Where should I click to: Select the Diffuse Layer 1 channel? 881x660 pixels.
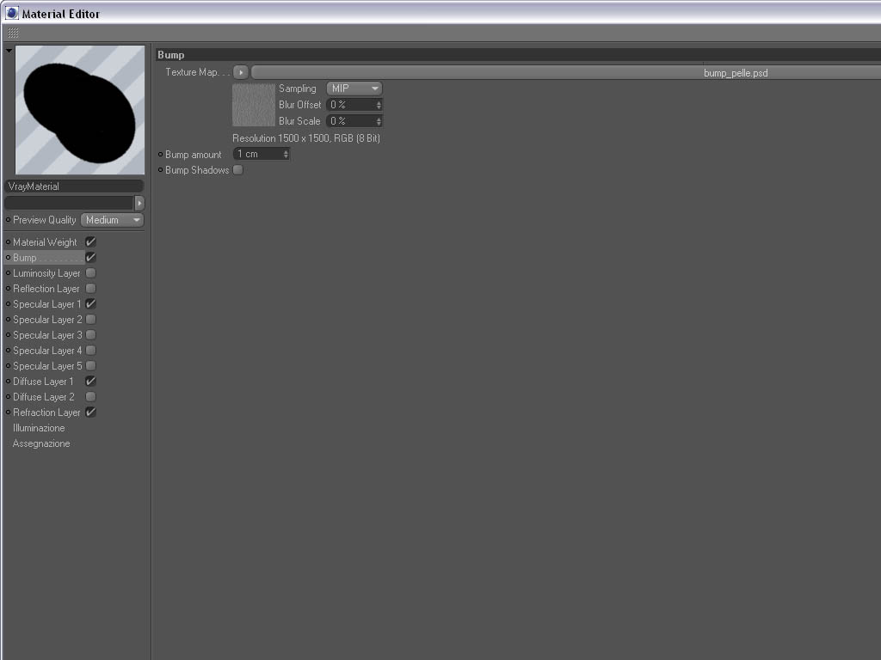pos(43,382)
